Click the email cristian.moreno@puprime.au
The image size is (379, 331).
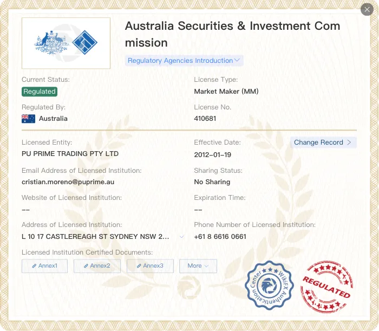(x=68, y=182)
